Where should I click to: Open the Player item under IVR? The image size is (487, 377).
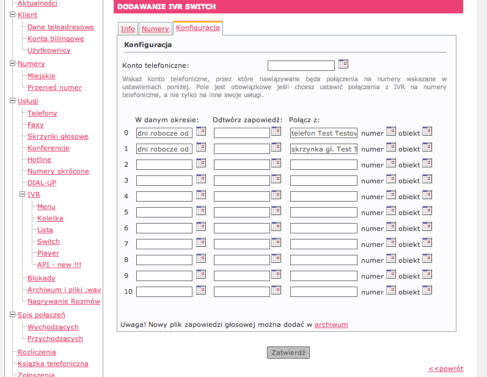48,253
